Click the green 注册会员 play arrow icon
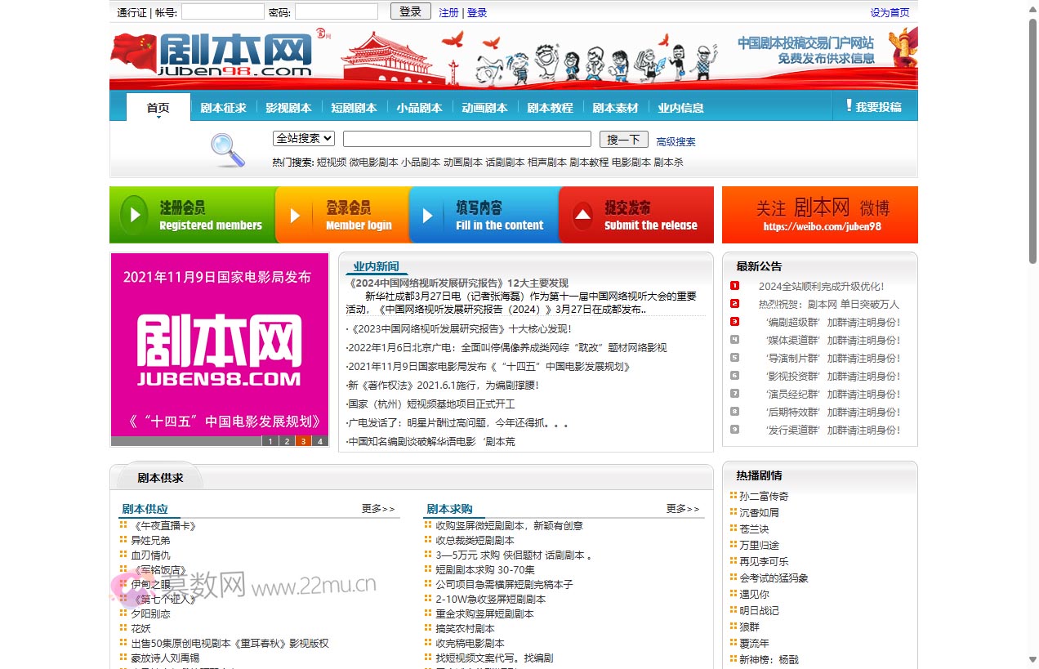This screenshot has height=669, width=1039. tap(134, 216)
